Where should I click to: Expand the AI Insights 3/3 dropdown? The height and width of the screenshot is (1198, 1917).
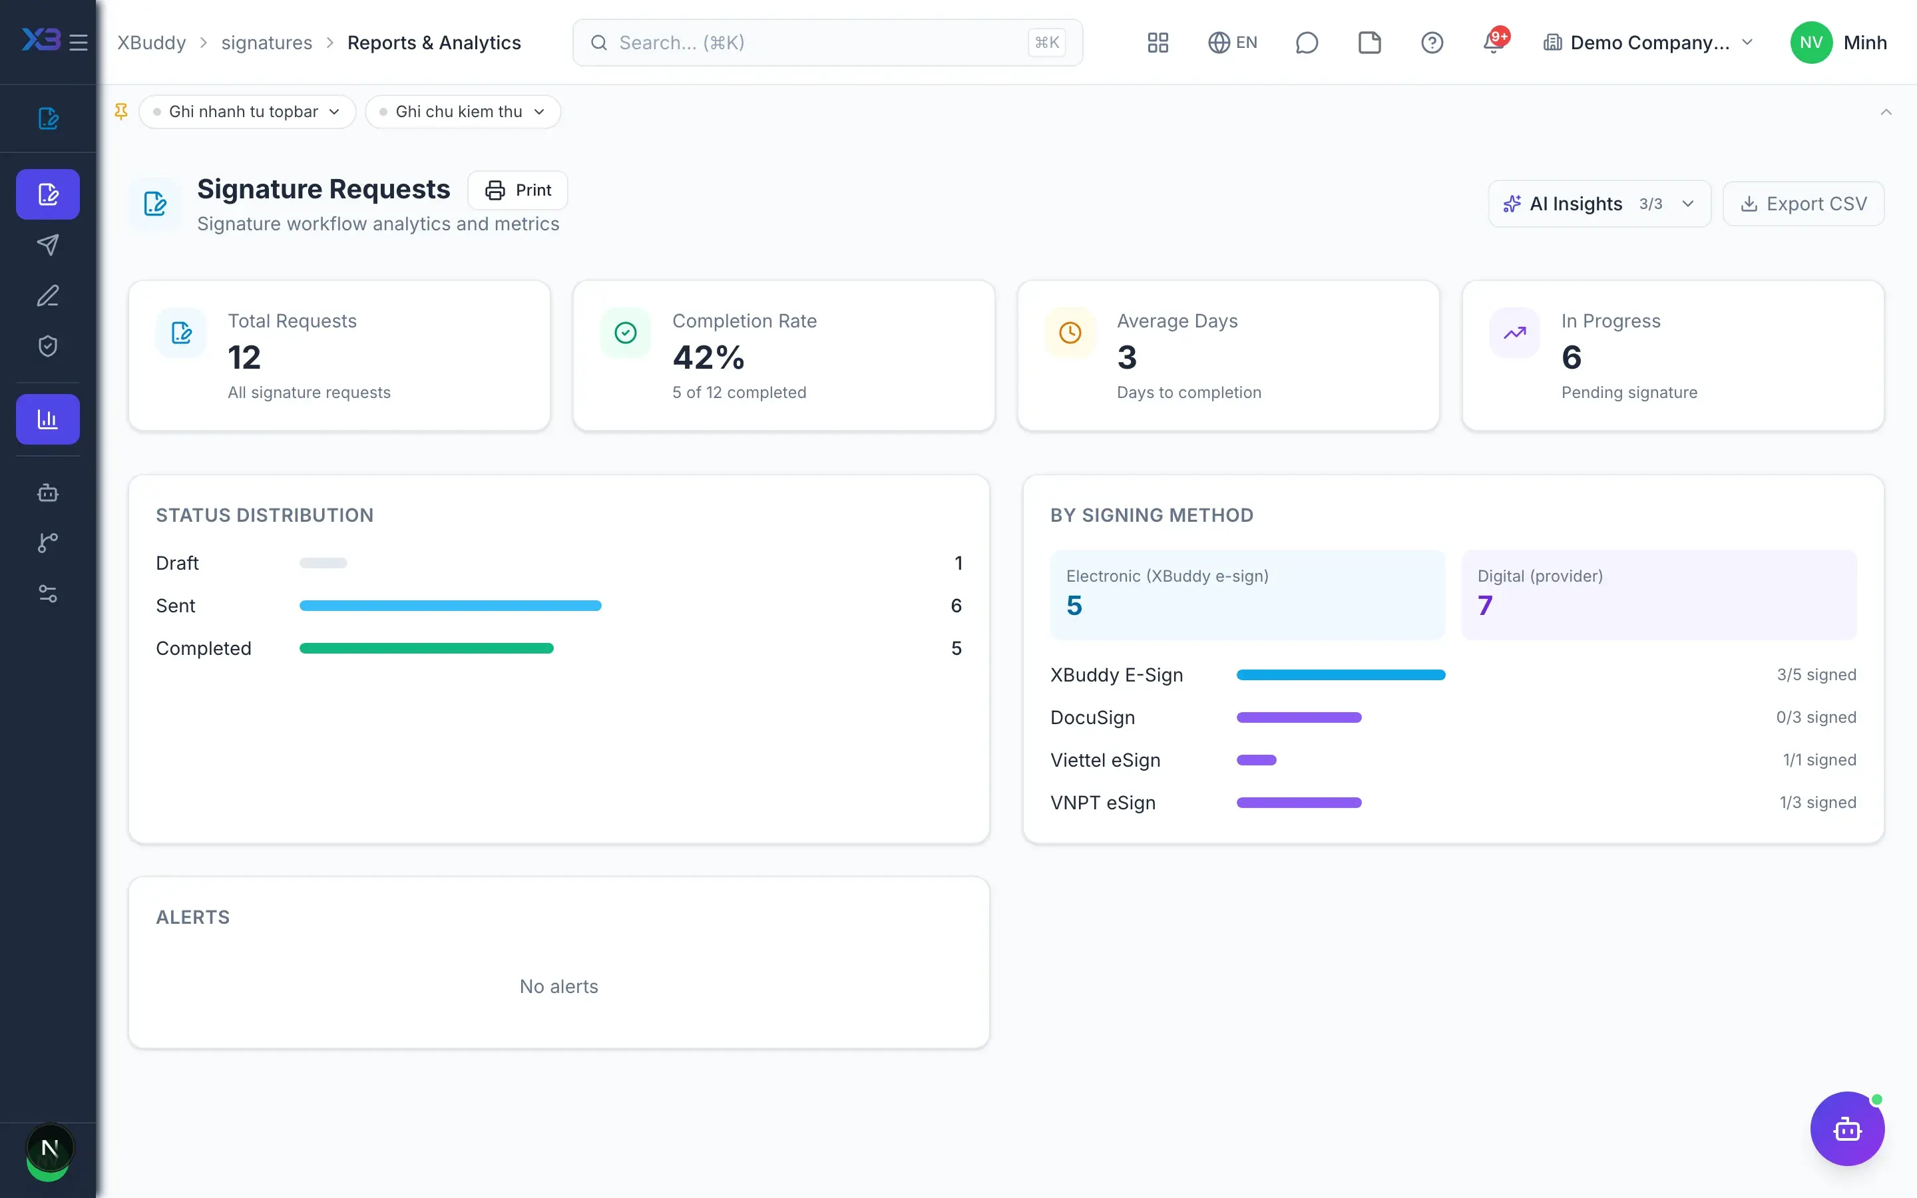pos(1599,204)
